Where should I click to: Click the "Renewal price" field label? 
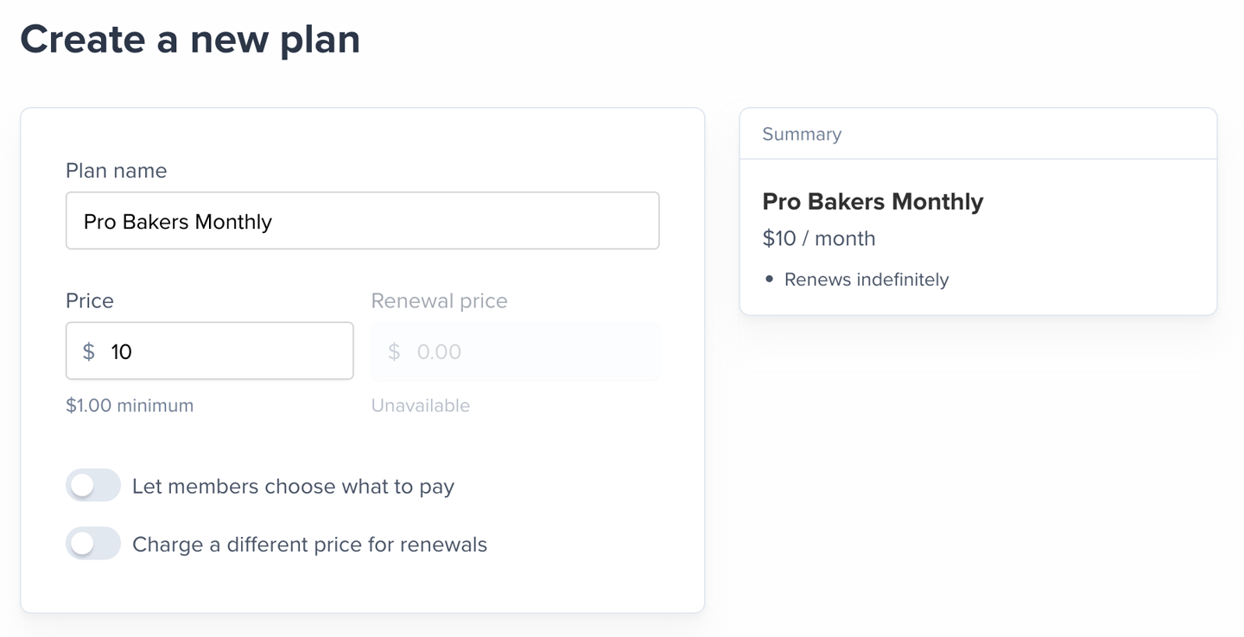tap(439, 300)
